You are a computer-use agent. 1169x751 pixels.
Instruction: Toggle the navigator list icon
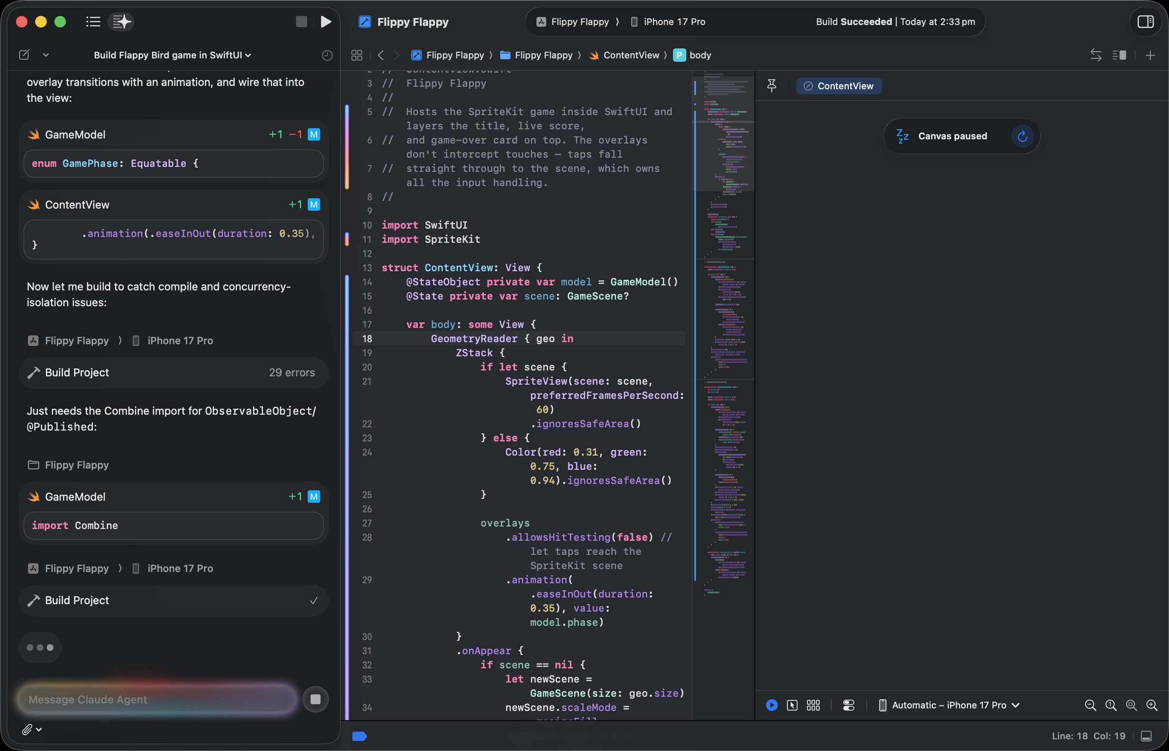click(x=93, y=21)
